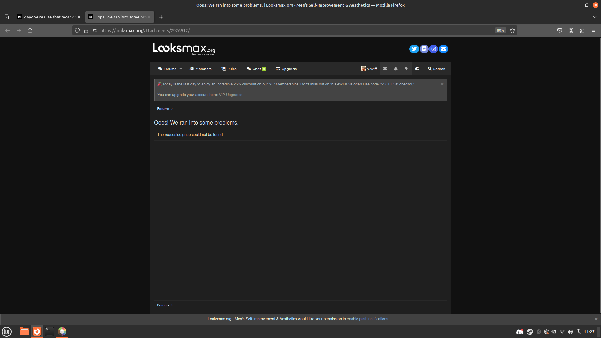
Task: Click the Firefox taskbar icon
Action: (x=37, y=332)
